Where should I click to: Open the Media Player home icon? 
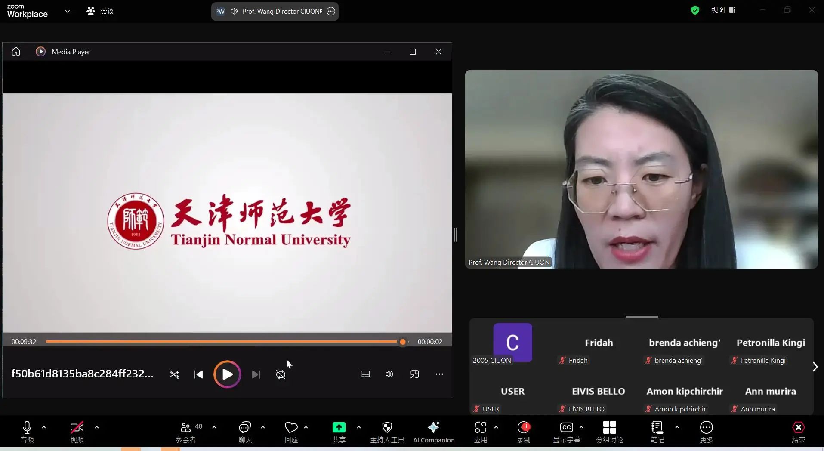[x=16, y=52]
